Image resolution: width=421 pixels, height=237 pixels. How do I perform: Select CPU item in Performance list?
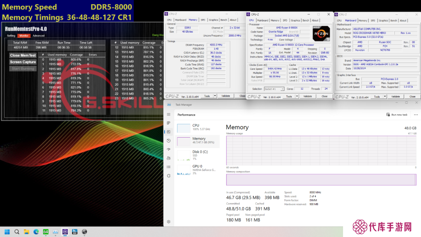coord(198,127)
